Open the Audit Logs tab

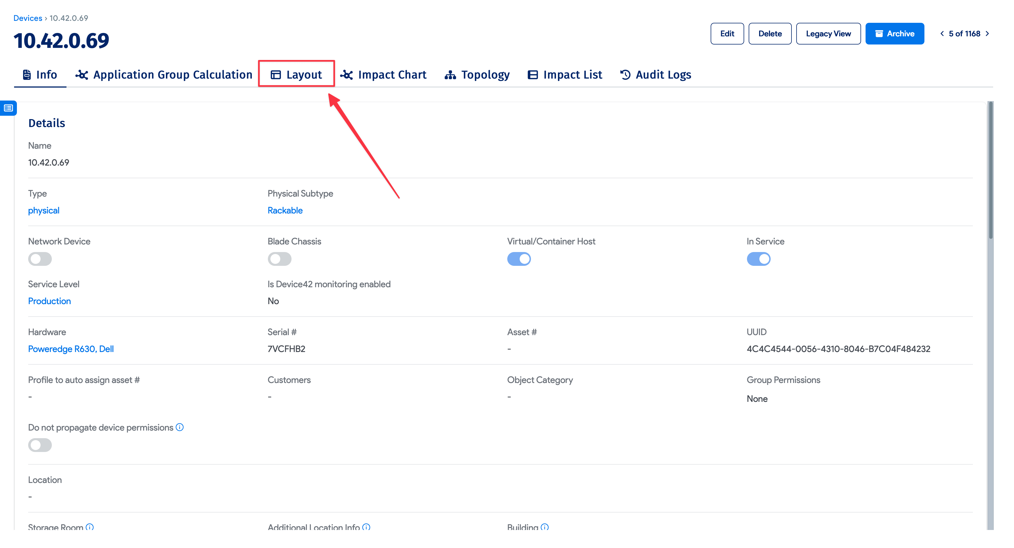click(655, 74)
